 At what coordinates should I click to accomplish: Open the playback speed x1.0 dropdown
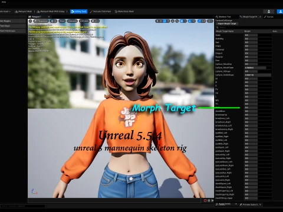tap(95, 21)
